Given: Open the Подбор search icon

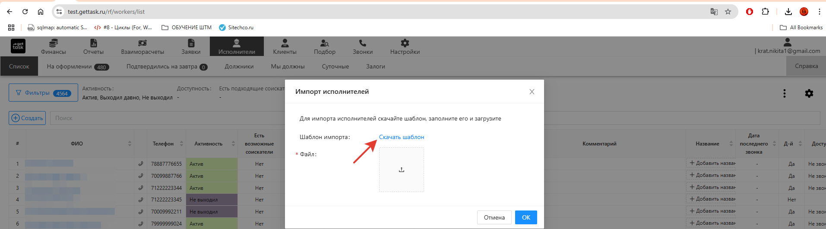Looking at the screenshot, I should click(324, 43).
